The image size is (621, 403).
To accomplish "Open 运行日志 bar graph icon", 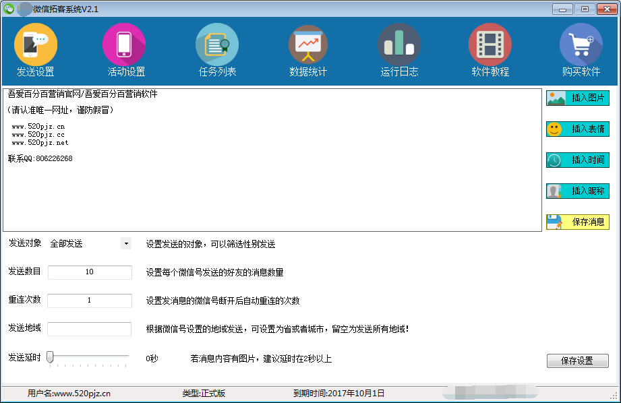I will coord(398,44).
